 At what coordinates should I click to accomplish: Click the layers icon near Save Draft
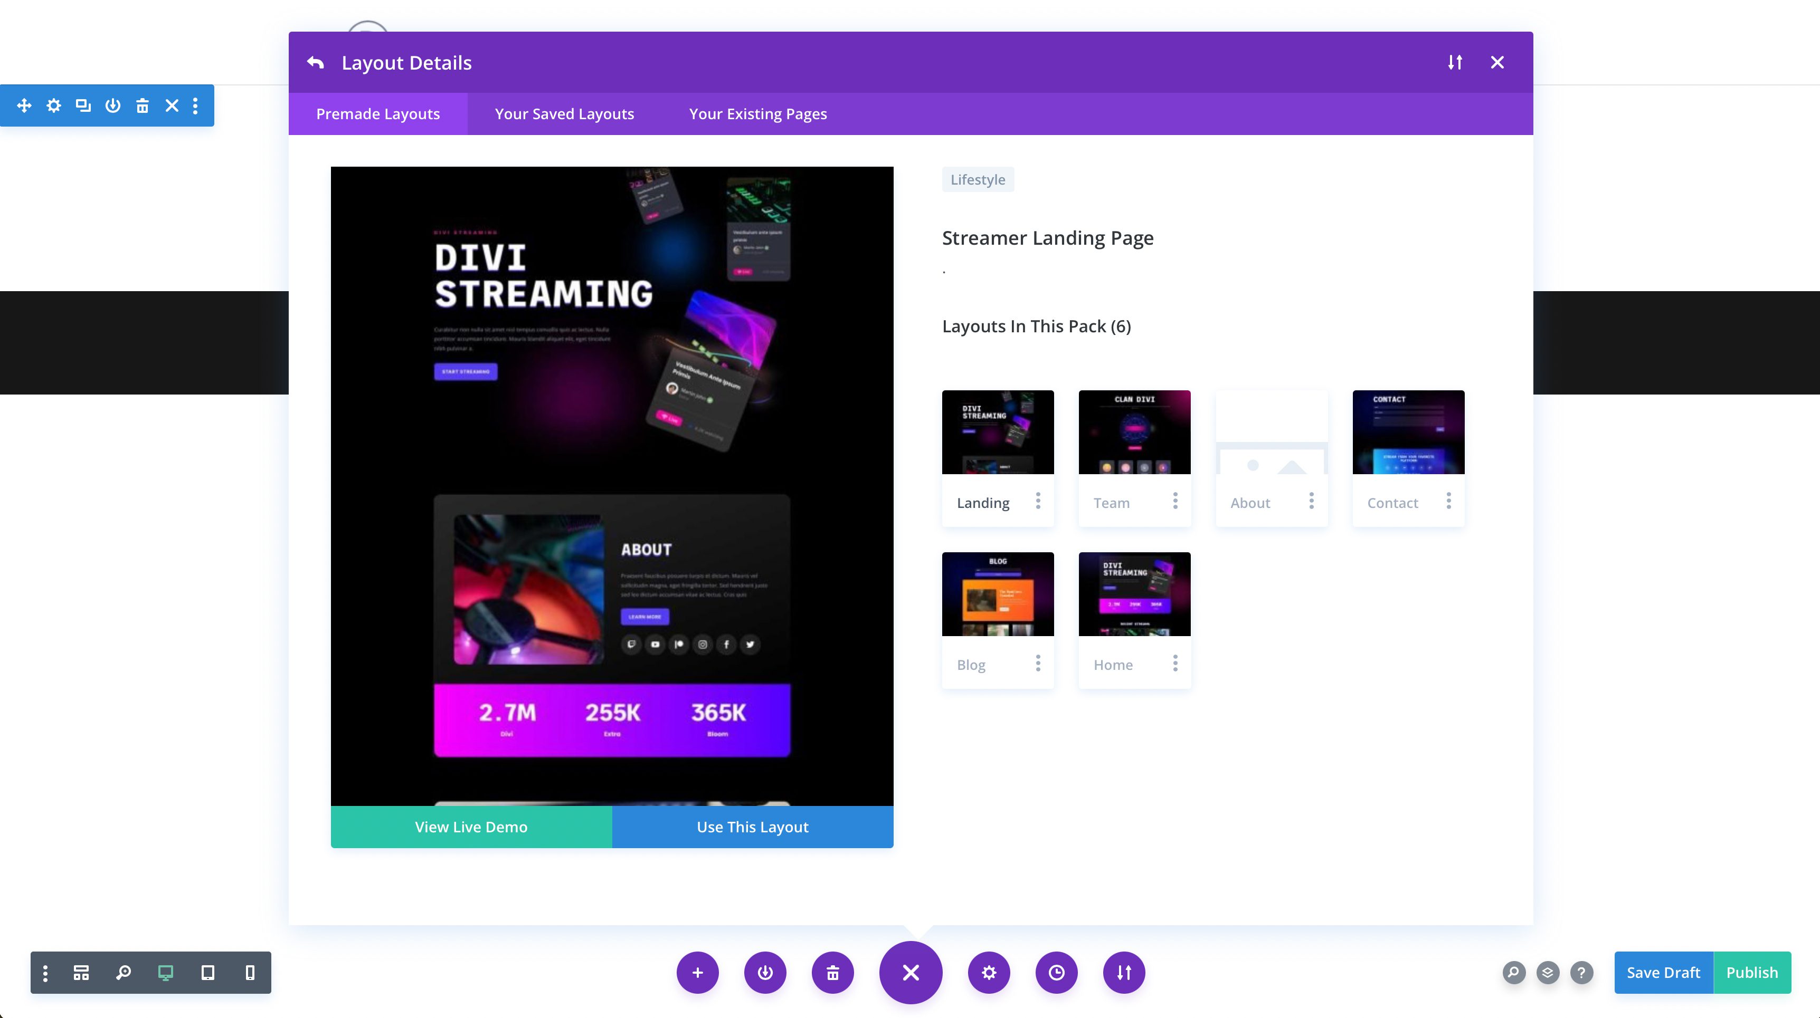[x=1547, y=972]
